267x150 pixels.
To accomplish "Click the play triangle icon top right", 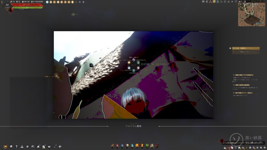I will pos(232,2).
